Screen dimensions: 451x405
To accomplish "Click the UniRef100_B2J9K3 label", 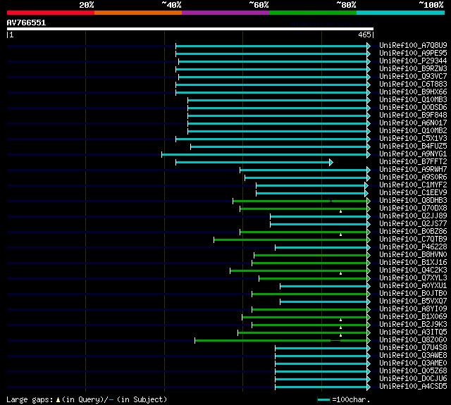I will pos(413,325).
